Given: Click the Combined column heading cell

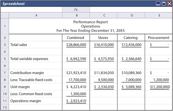Looking at the screenshot, I should pyautogui.click(x=76, y=38).
